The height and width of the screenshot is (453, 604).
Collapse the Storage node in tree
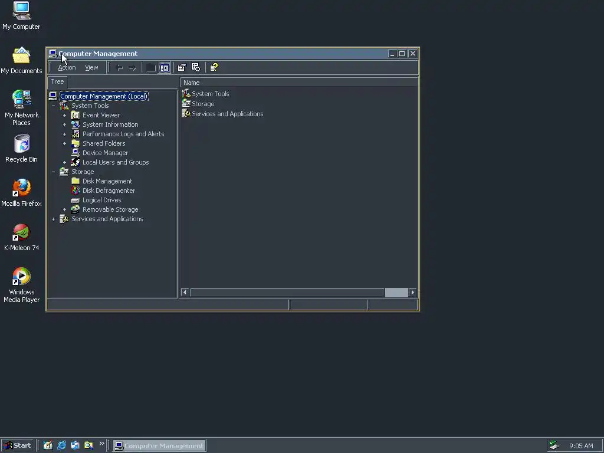pyautogui.click(x=54, y=172)
